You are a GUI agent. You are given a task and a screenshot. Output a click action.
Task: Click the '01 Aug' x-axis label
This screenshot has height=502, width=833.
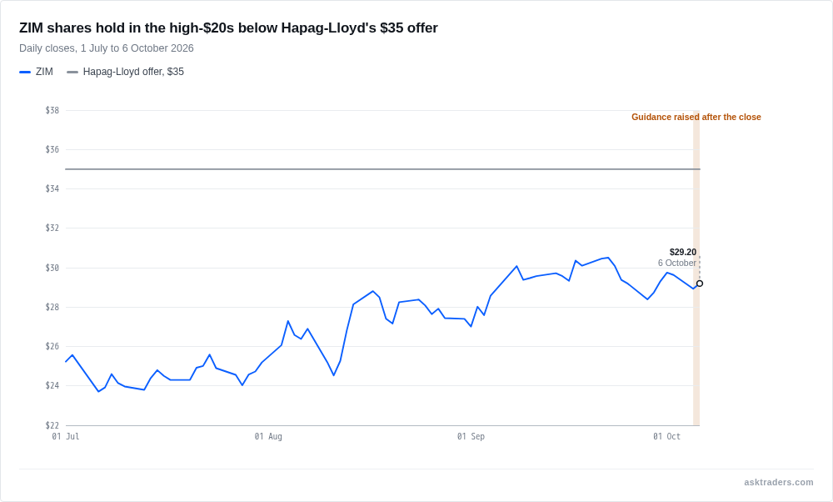coord(268,437)
